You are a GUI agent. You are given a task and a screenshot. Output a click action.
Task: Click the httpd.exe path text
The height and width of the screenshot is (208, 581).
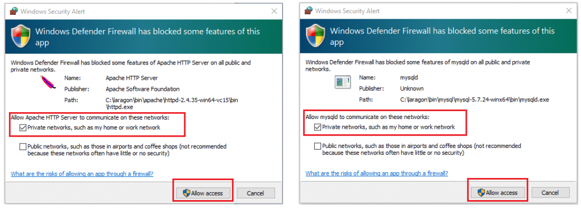pyautogui.click(x=171, y=103)
